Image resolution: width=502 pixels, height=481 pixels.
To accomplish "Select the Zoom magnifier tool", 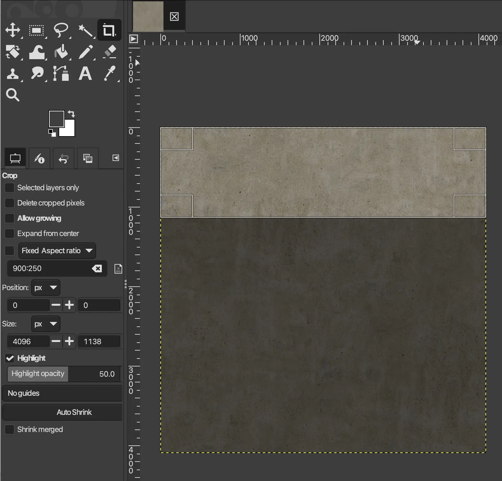I will click(13, 95).
